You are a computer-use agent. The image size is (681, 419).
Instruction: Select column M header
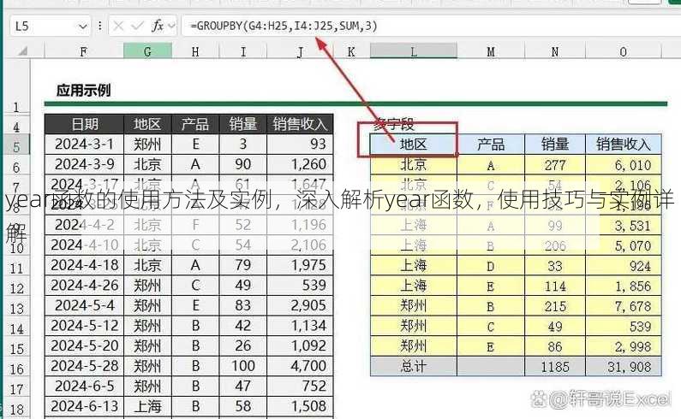491,51
